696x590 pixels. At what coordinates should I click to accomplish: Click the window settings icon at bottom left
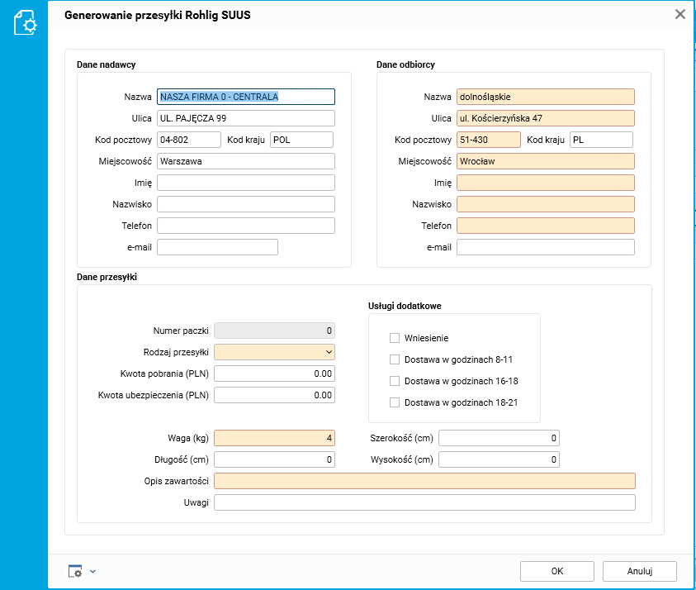pyautogui.click(x=75, y=571)
